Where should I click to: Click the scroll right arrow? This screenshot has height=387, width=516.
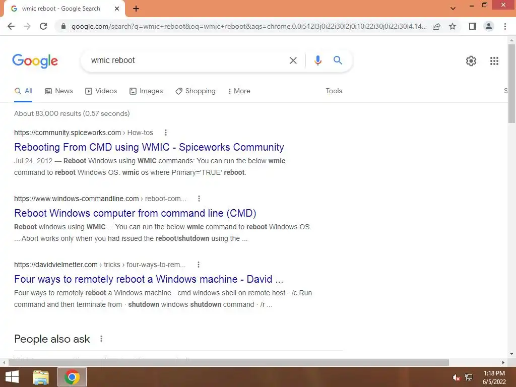tap(503, 363)
